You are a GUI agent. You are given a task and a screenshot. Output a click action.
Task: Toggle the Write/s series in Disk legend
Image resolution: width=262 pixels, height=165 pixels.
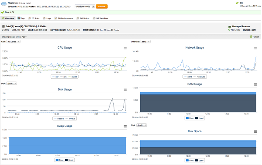70,119
